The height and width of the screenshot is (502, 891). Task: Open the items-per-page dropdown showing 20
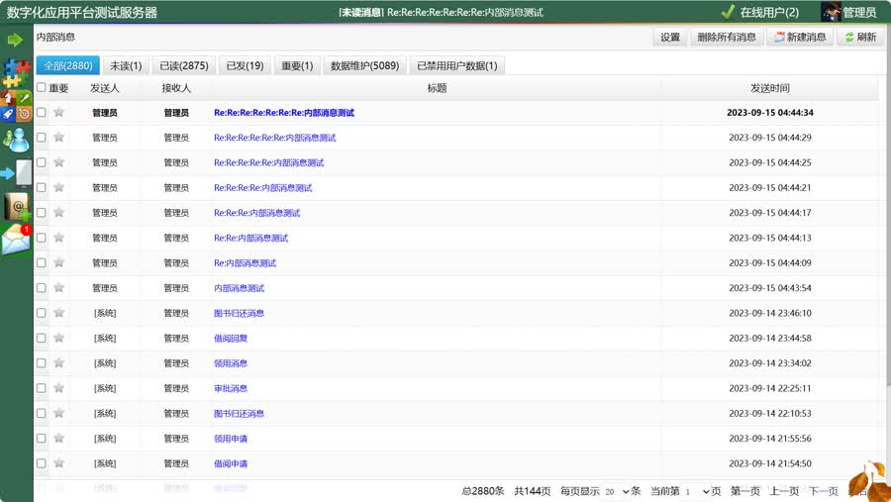pyautogui.click(x=617, y=491)
